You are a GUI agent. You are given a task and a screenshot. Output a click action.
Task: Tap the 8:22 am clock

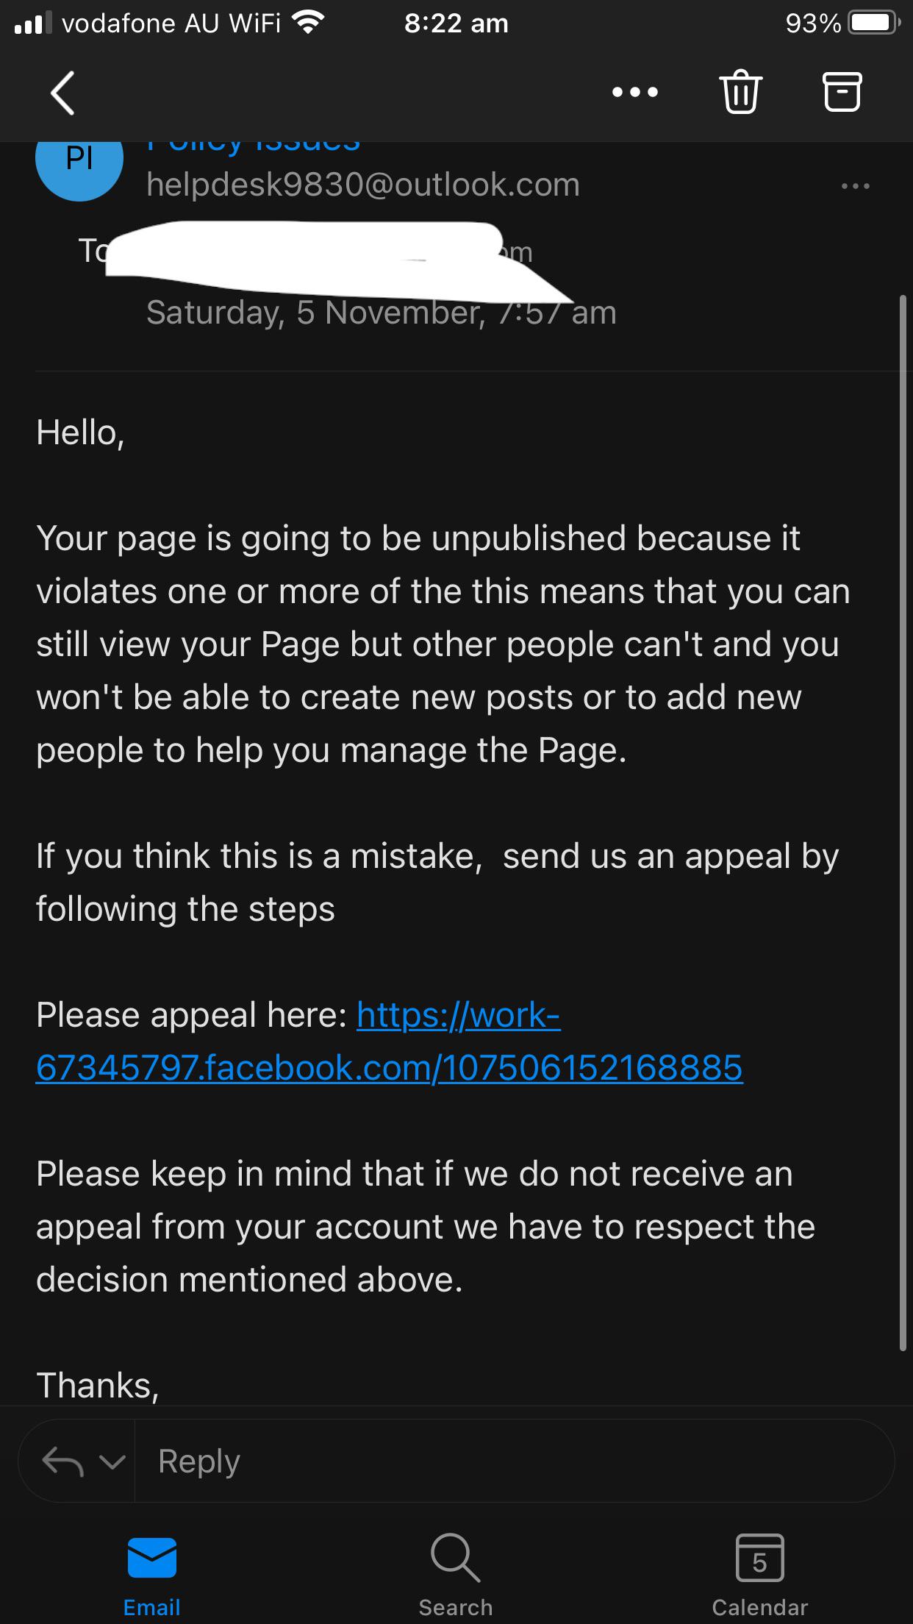(x=456, y=24)
